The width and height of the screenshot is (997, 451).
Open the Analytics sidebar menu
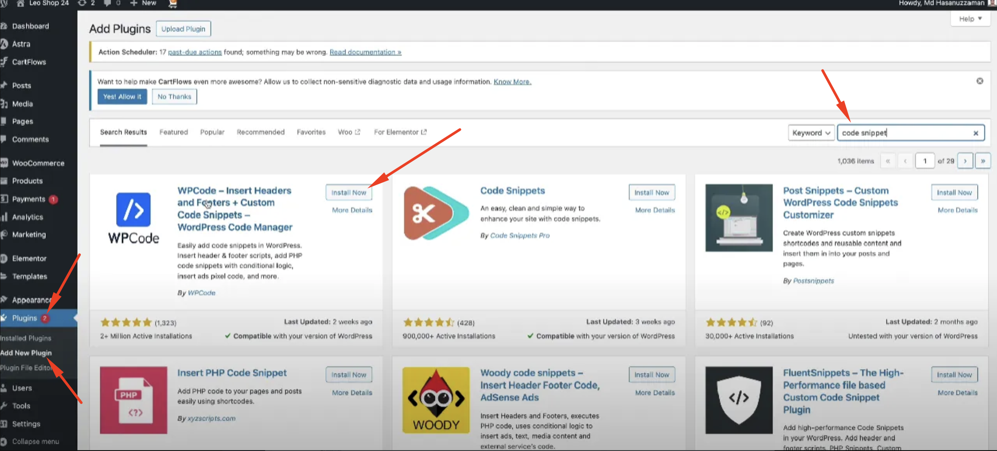pos(27,217)
